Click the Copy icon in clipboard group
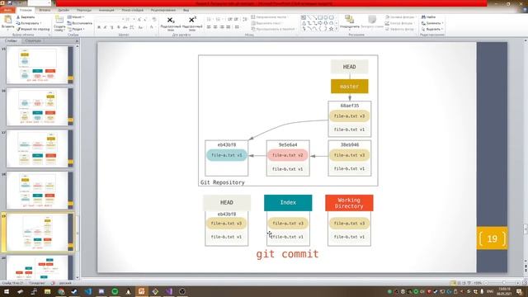 (x=18, y=23)
